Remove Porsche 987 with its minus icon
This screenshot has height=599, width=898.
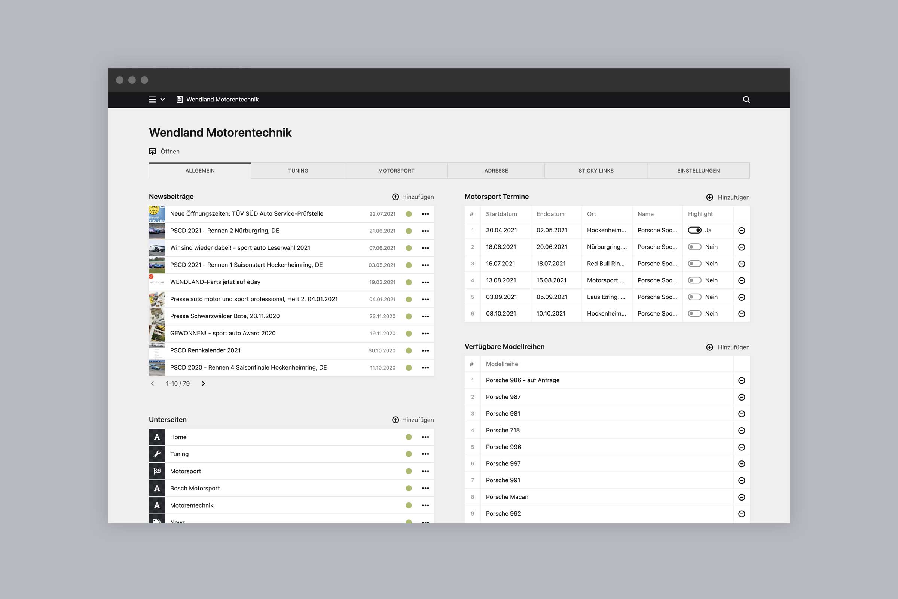(742, 397)
